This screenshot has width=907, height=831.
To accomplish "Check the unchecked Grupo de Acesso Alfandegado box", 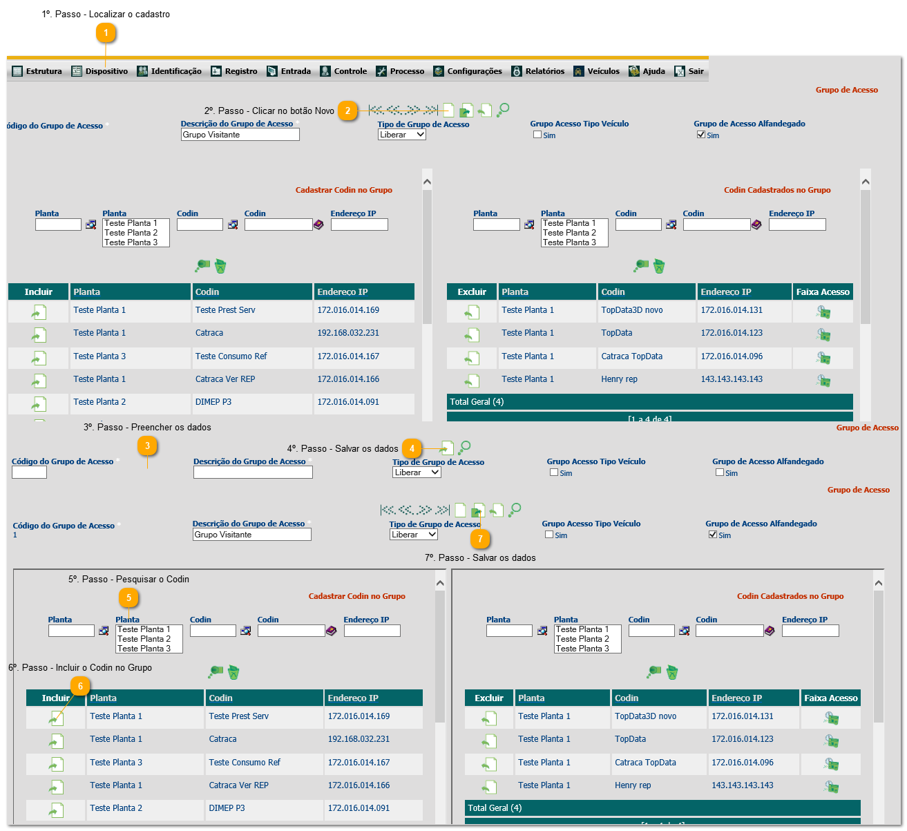I will click(x=720, y=472).
